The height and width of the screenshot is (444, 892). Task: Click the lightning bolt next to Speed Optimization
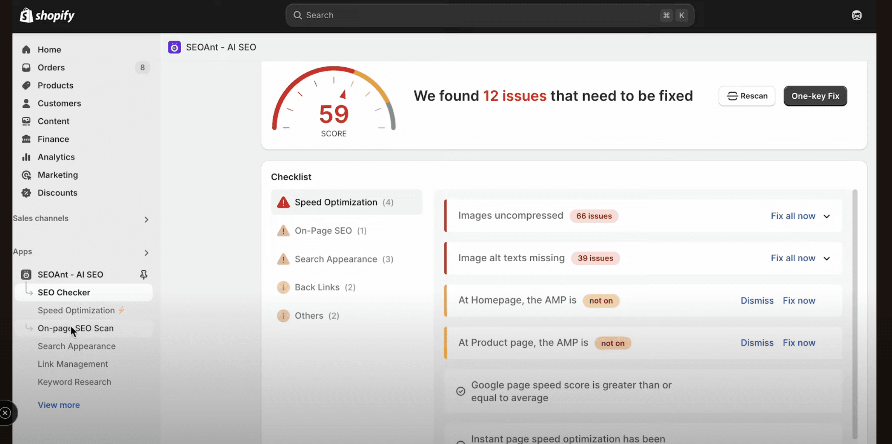pos(121,310)
